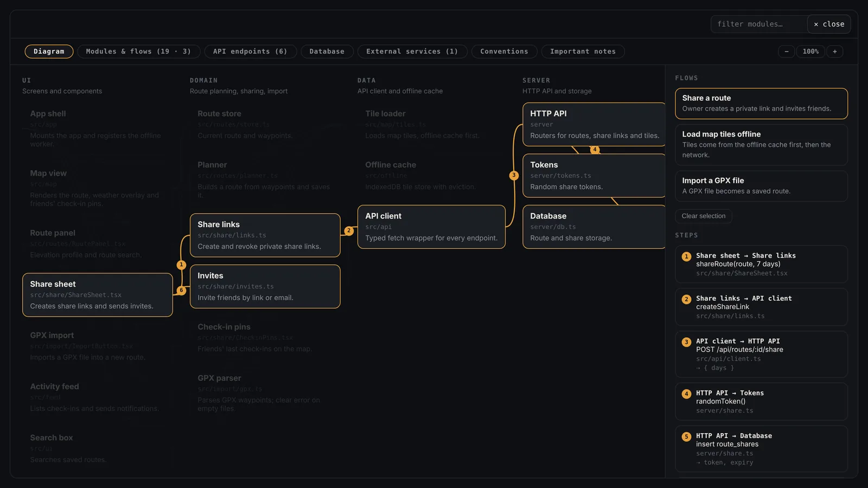Click the Clear selection button
The width and height of the screenshot is (868, 488).
pos(704,216)
